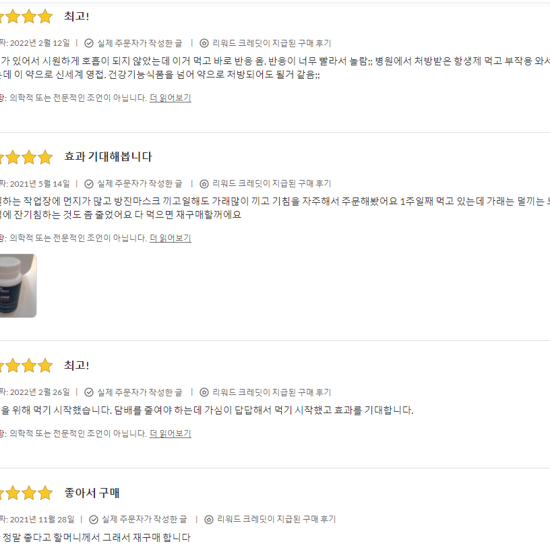Click verified purchase checkmark icon, February 26 review

pos(89,392)
